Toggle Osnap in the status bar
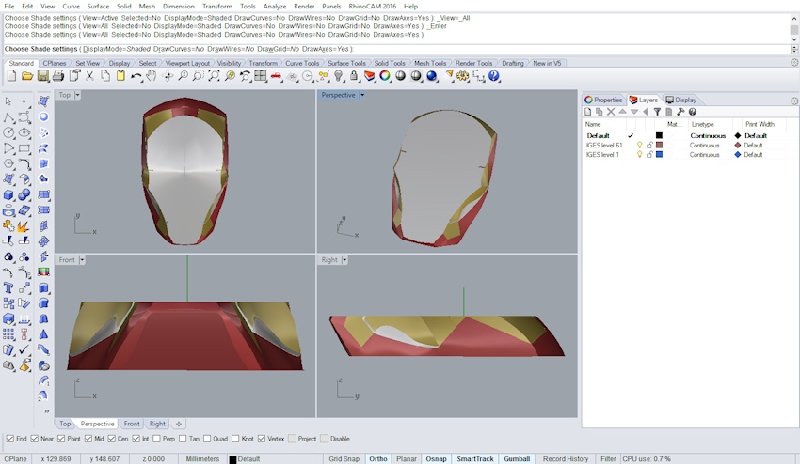 pos(436,459)
